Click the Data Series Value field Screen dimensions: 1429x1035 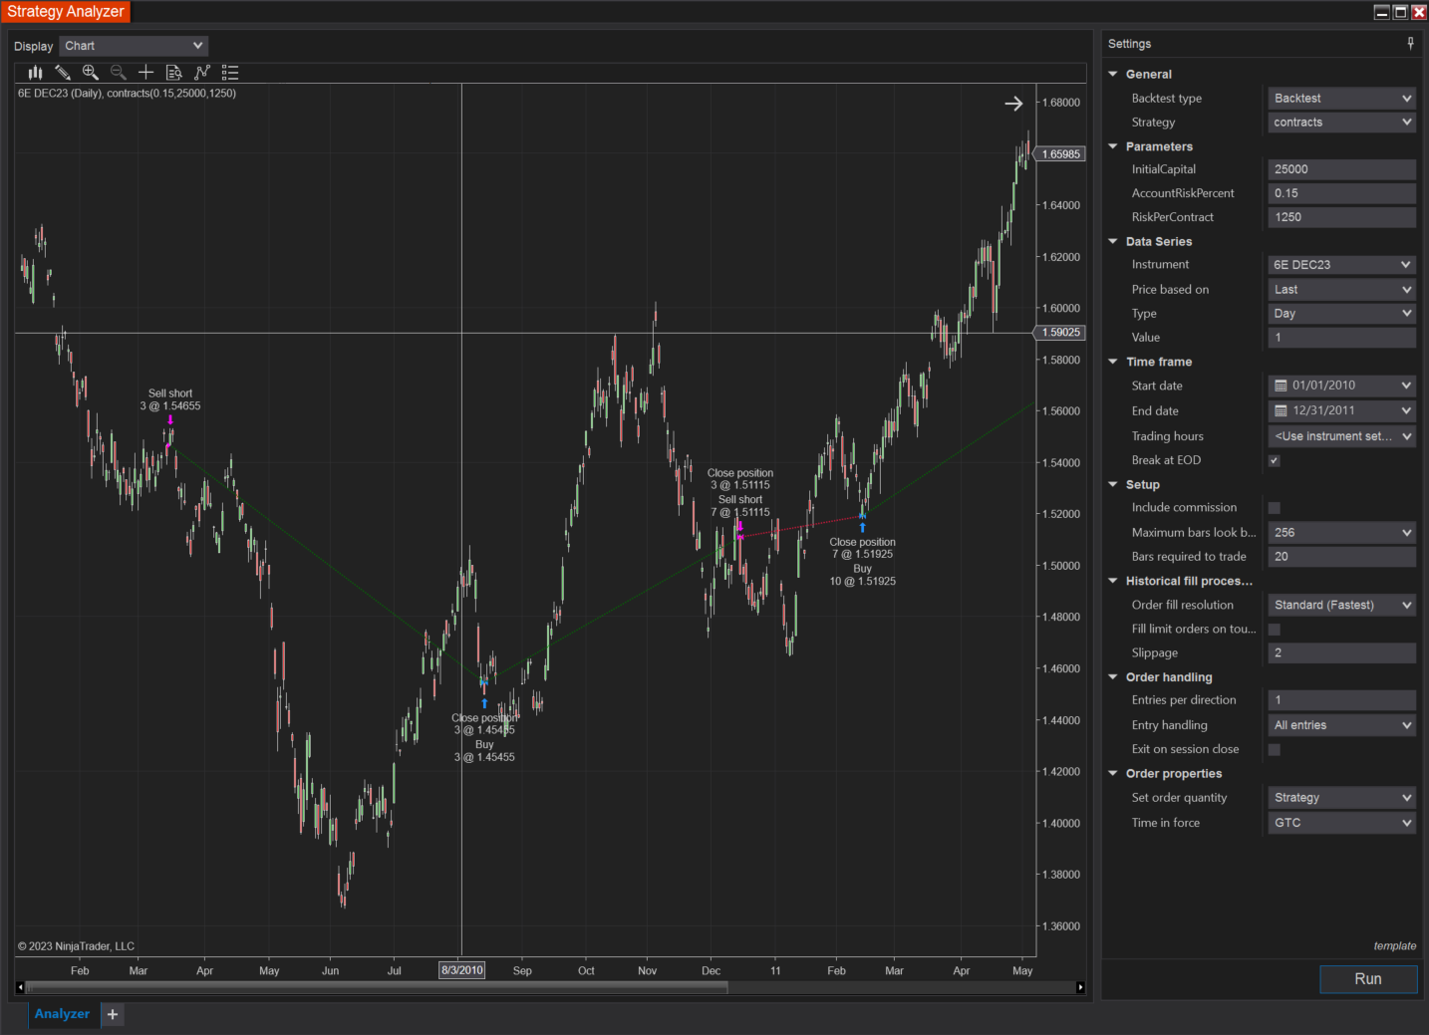[1341, 338]
